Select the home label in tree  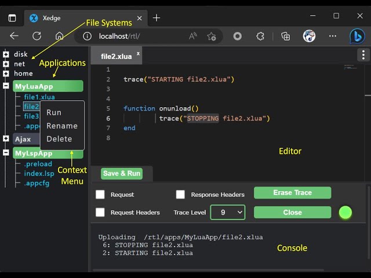[23, 74]
